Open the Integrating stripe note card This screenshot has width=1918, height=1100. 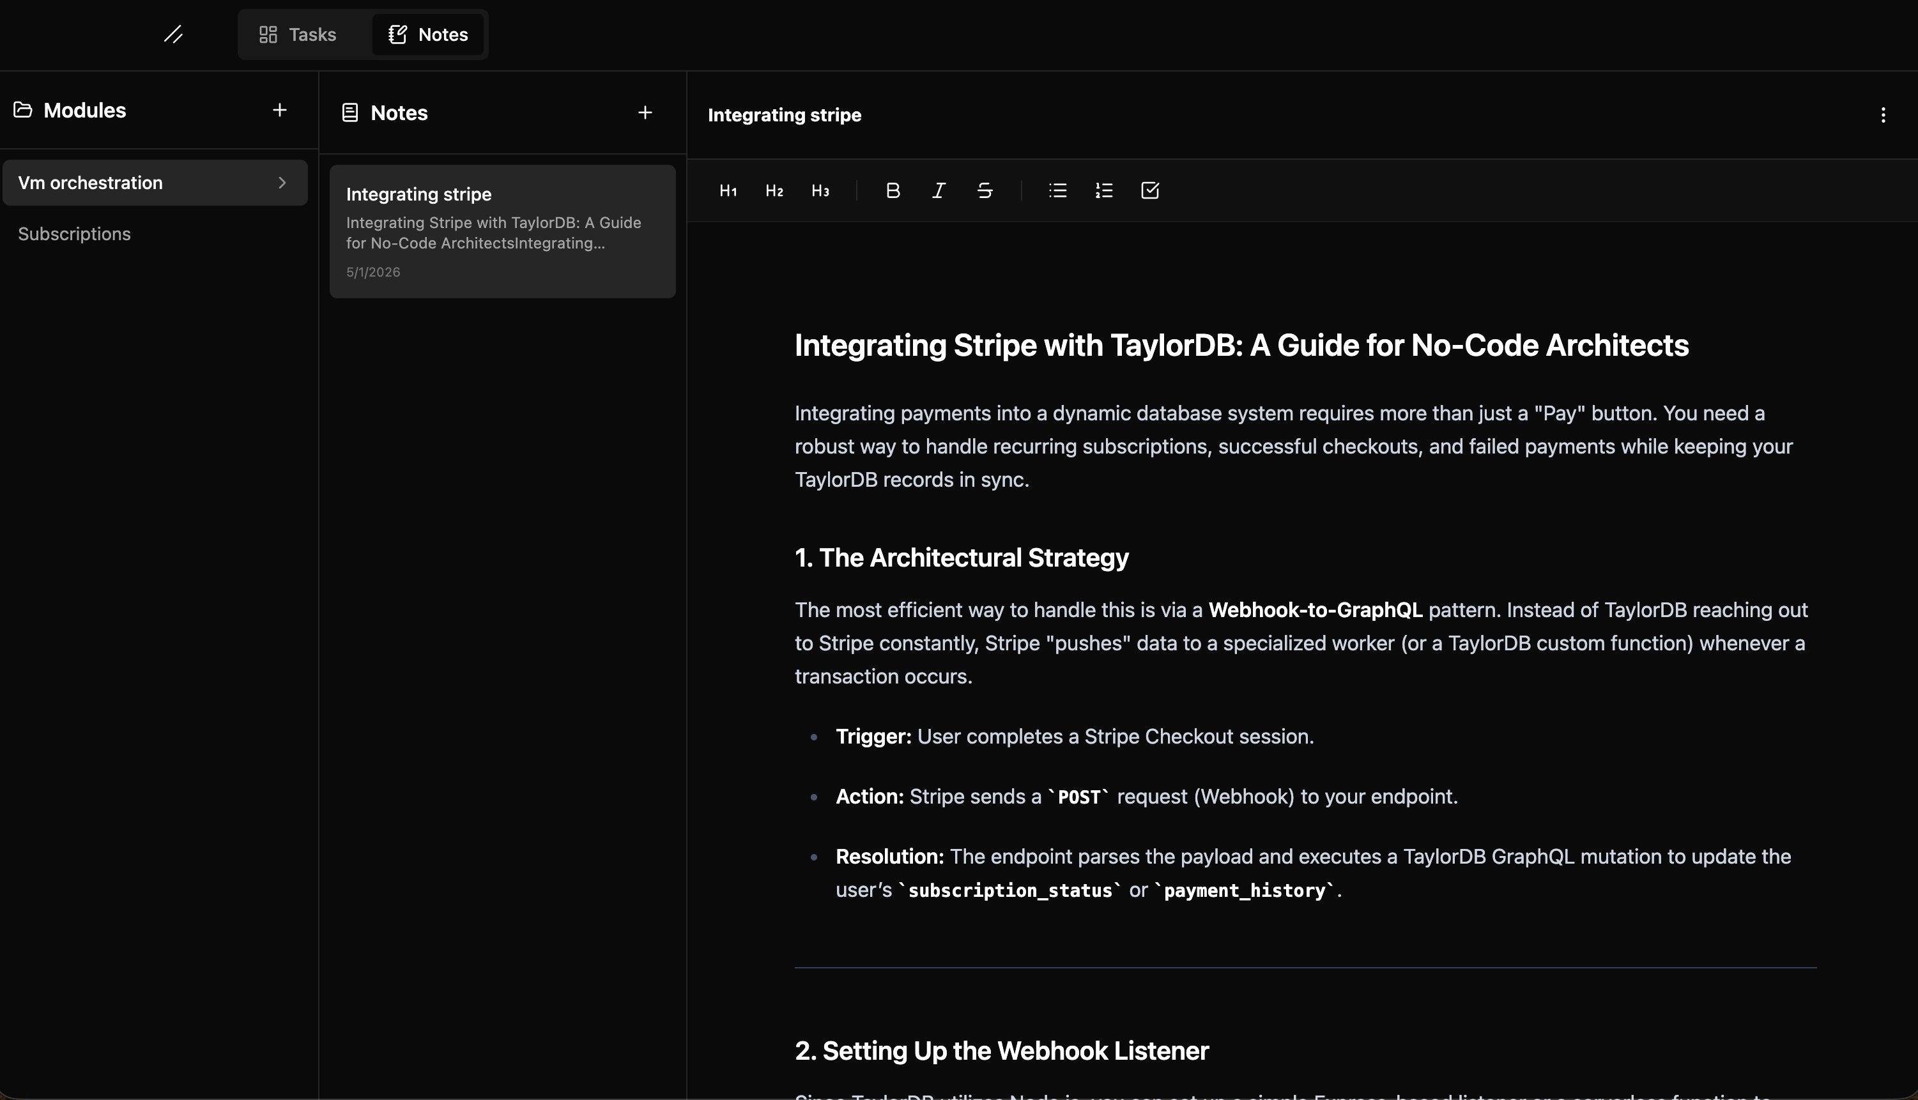pyautogui.click(x=502, y=231)
